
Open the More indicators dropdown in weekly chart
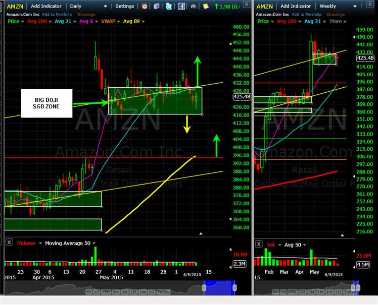(338, 21)
